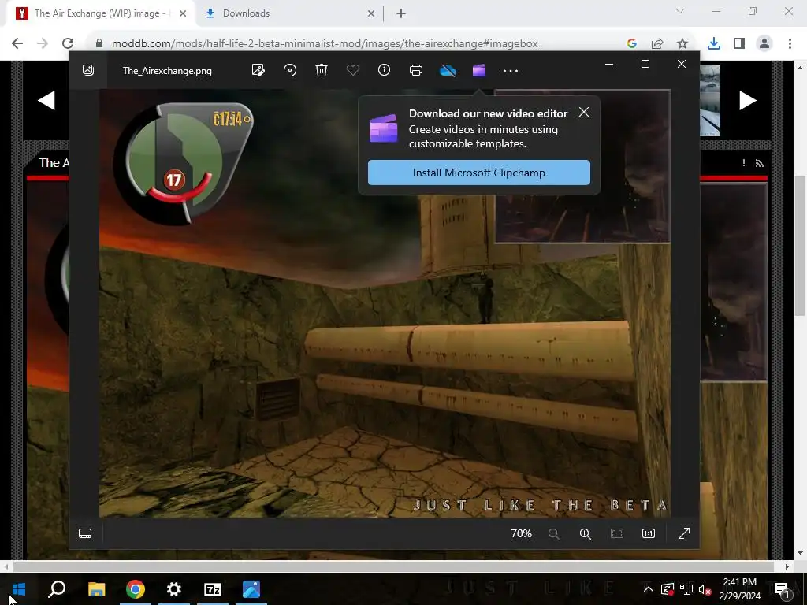Click the ModDB thumbnail behind Photos window

(x=710, y=100)
